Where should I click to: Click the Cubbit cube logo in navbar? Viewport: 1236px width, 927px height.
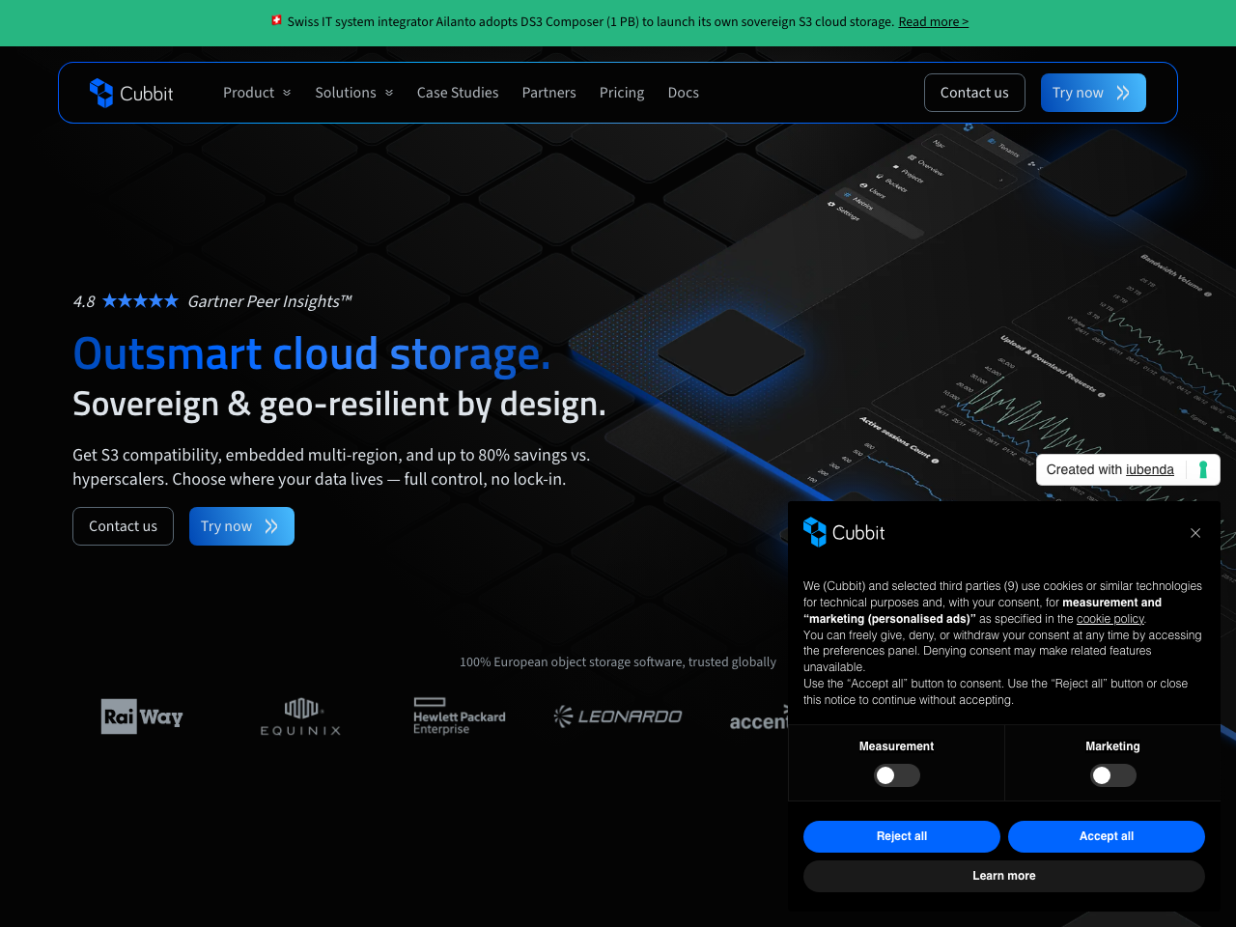pos(101,93)
